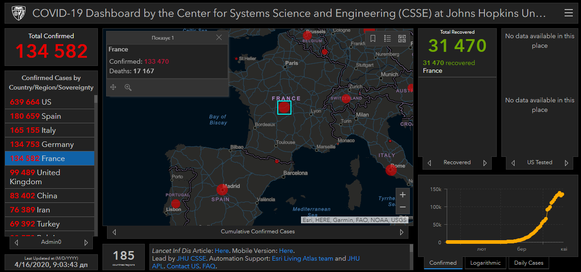Click the right arrow beside US Tested
The height and width of the screenshot is (272, 581).
coord(567,163)
